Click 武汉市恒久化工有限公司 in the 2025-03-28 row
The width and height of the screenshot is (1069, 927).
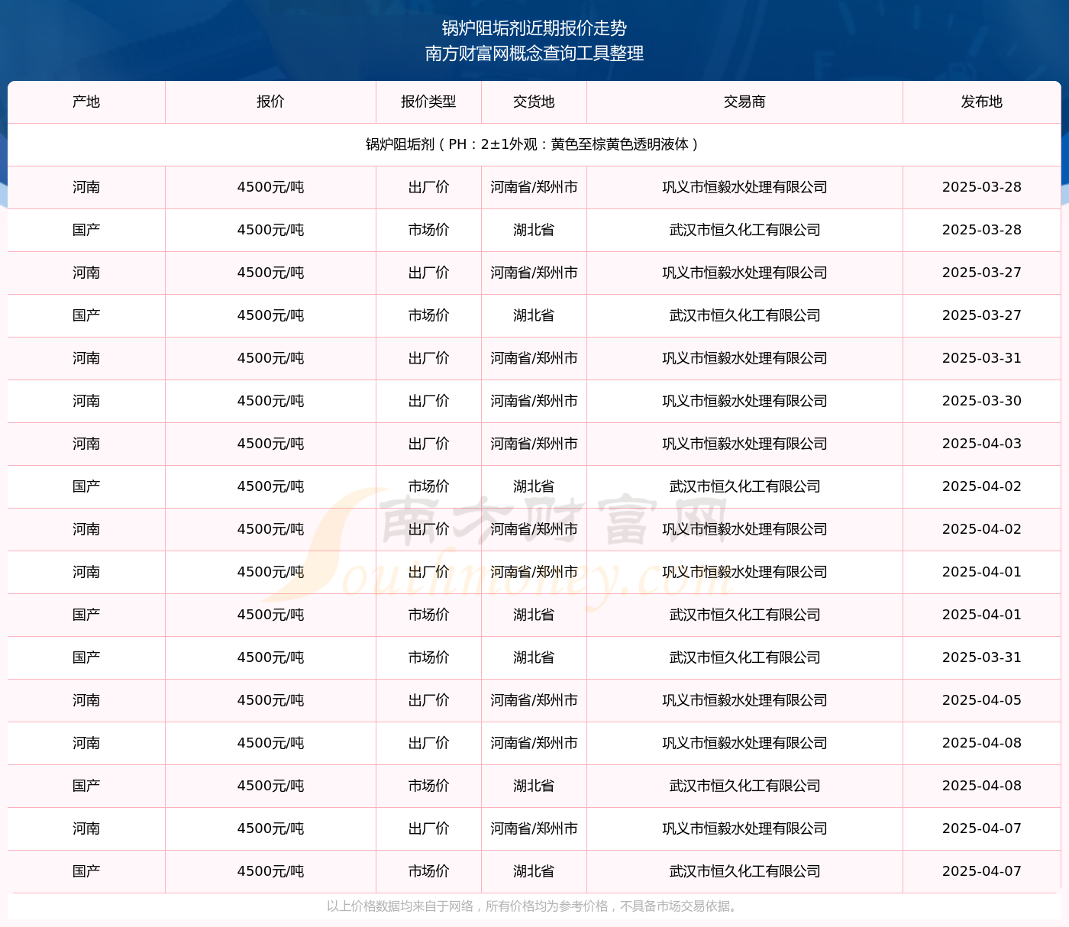[x=744, y=230]
